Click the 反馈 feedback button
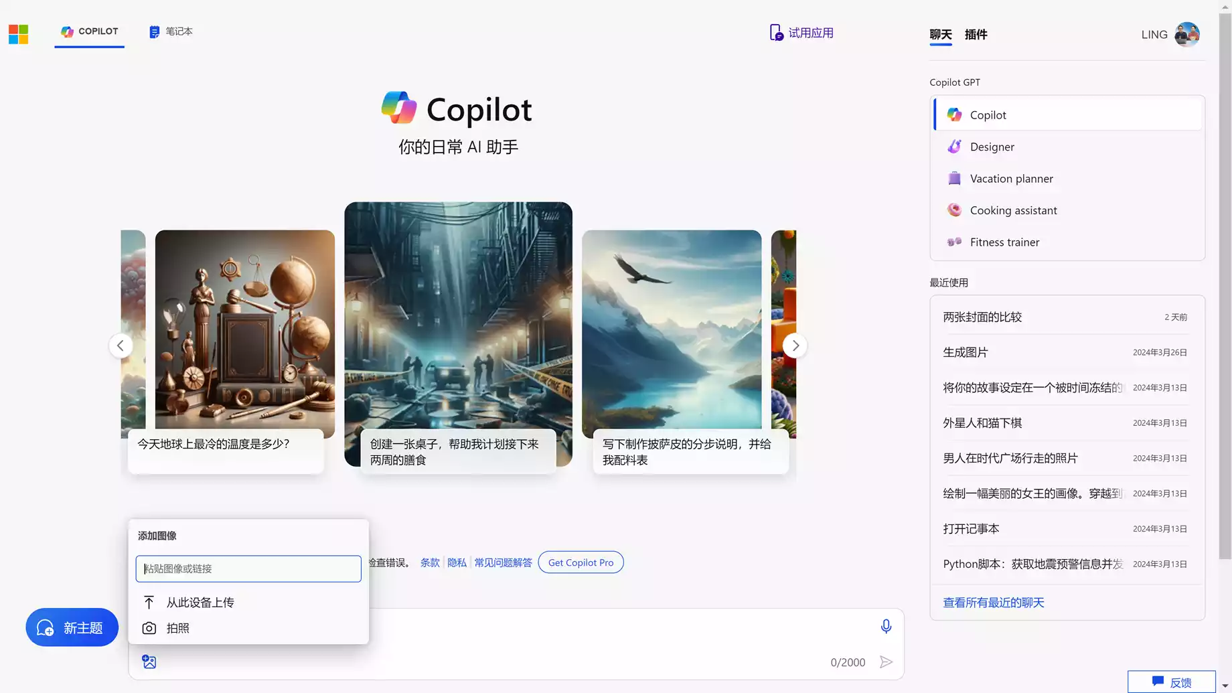1232x693 pixels. point(1171,682)
